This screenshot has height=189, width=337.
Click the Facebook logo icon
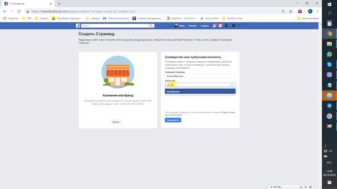coord(78,26)
